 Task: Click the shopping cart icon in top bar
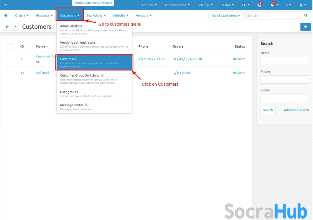[x=6, y=5]
